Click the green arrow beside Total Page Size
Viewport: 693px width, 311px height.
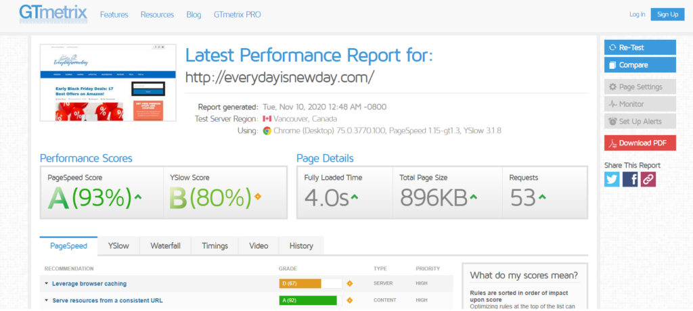pyautogui.click(x=473, y=197)
